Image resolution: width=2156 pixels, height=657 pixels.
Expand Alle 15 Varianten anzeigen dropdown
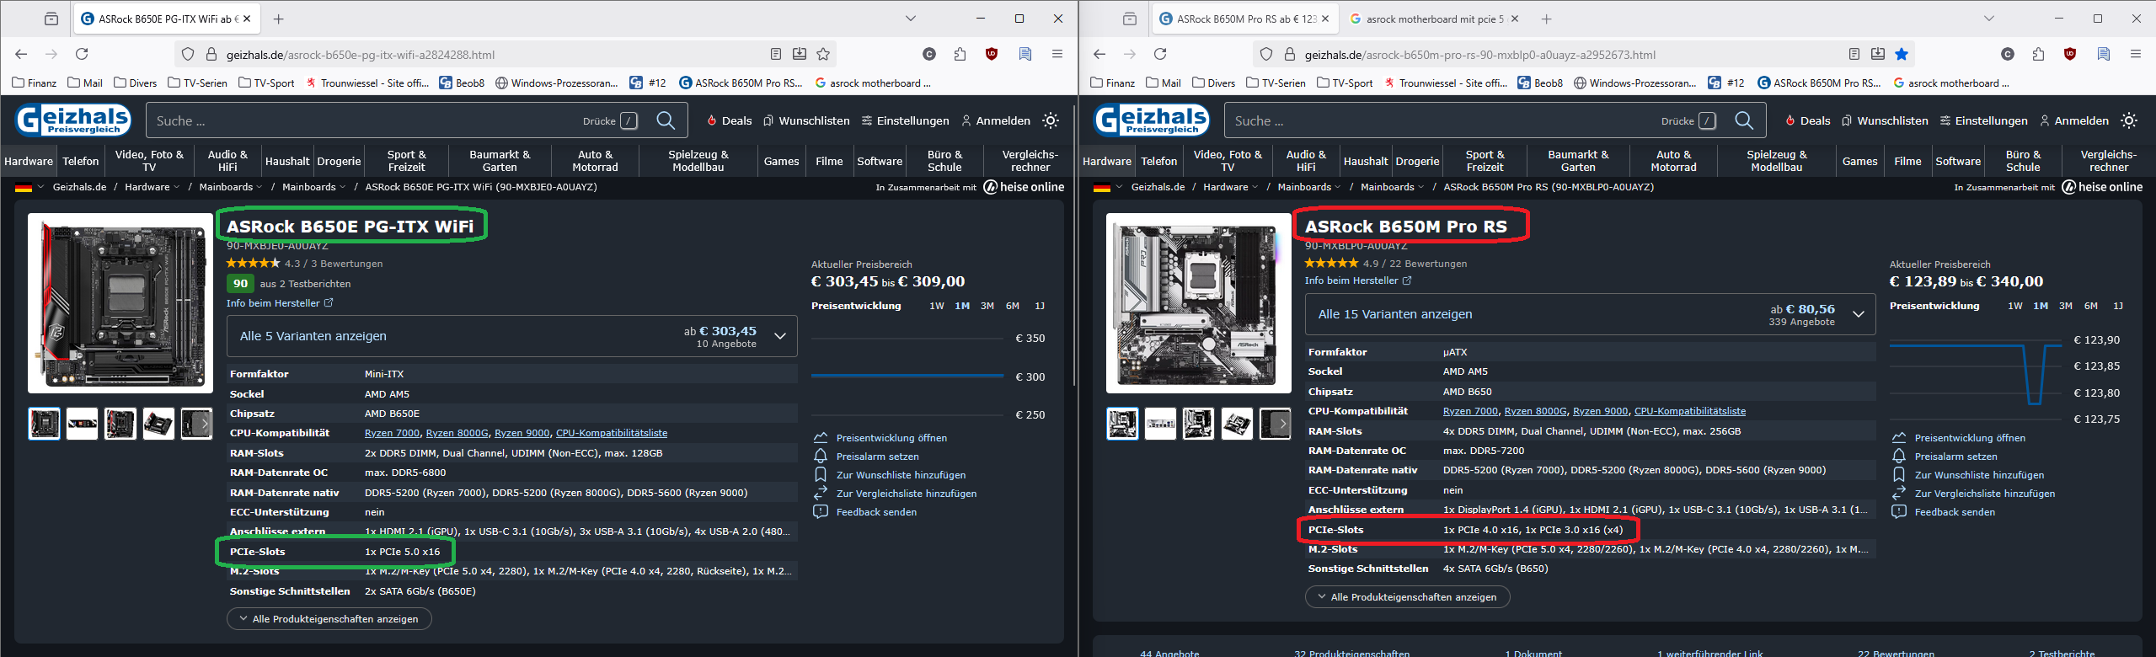1590,314
